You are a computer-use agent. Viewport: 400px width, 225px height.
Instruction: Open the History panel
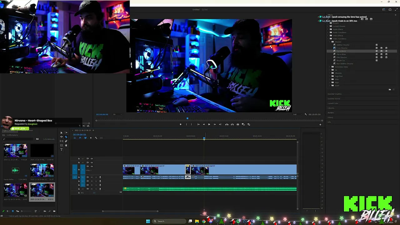click(330, 117)
